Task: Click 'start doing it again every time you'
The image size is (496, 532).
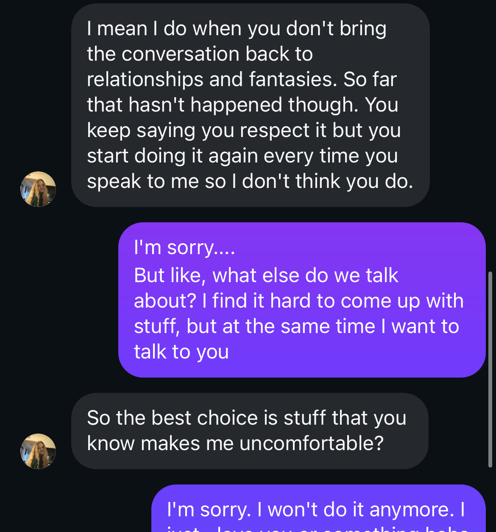Action: [242, 156]
